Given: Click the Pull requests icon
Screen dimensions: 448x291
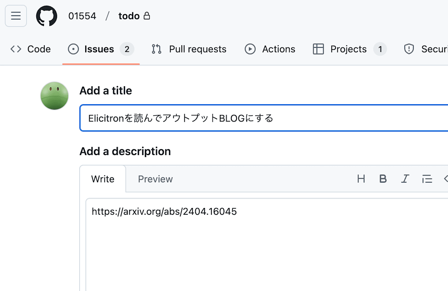Looking at the screenshot, I should tap(156, 49).
